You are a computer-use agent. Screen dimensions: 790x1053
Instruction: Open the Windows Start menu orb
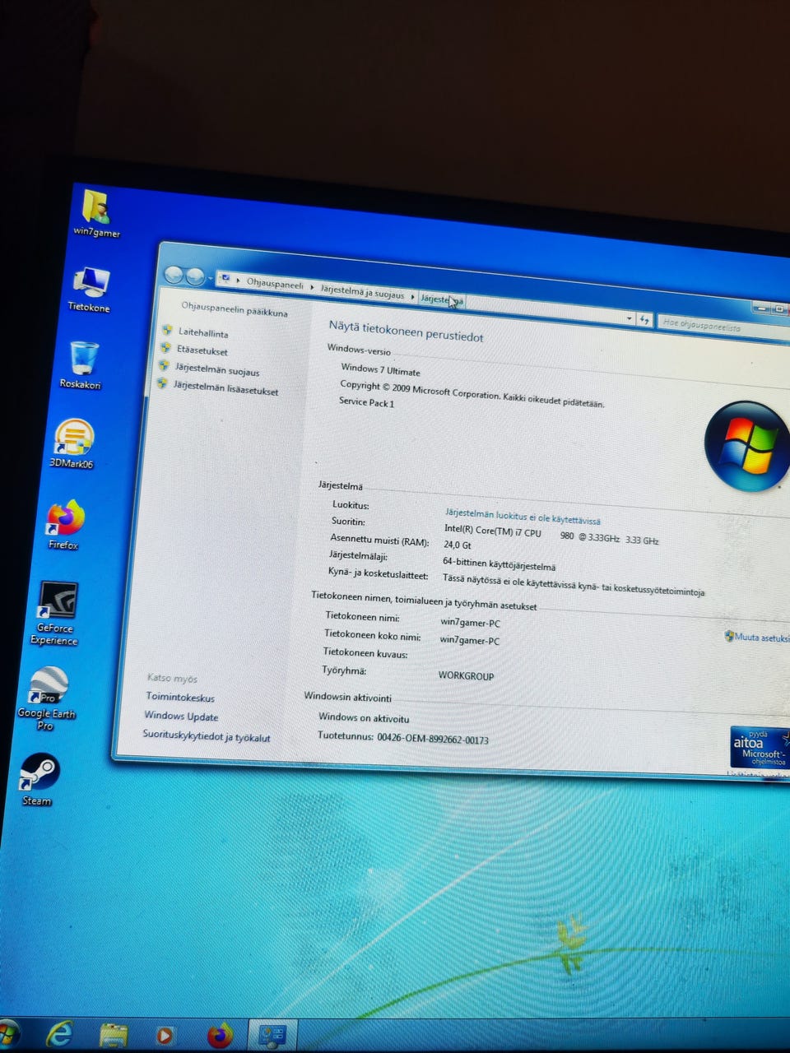click(8, 1033)
